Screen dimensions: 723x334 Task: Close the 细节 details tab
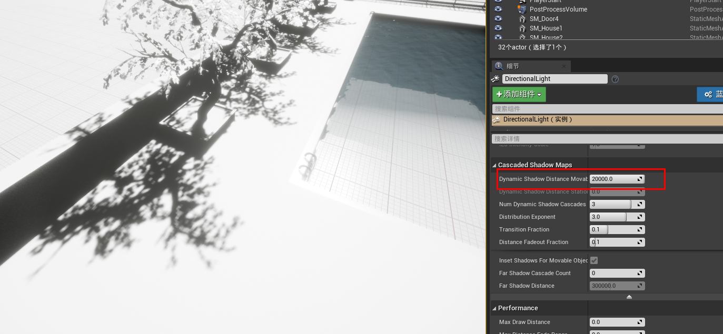click(x=563, y=66)
